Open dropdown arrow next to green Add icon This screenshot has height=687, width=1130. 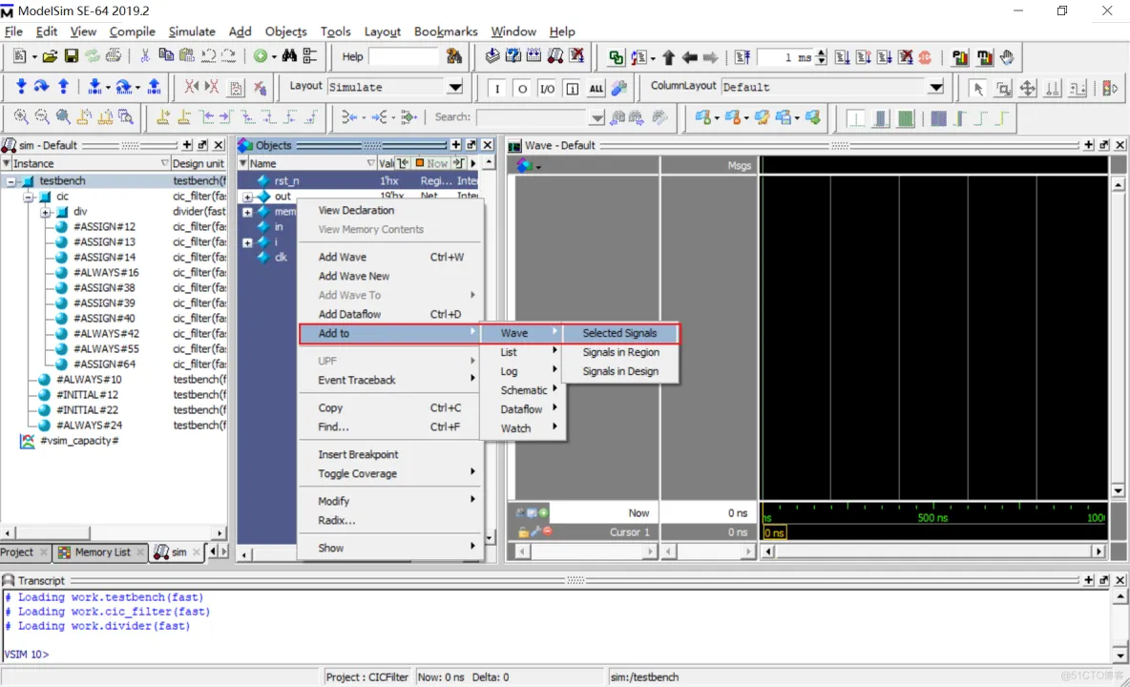[274, 57]
